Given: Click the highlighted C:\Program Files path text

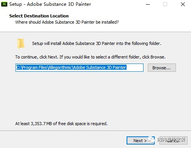Looking at the screenshot, I should tap(71, 67).
